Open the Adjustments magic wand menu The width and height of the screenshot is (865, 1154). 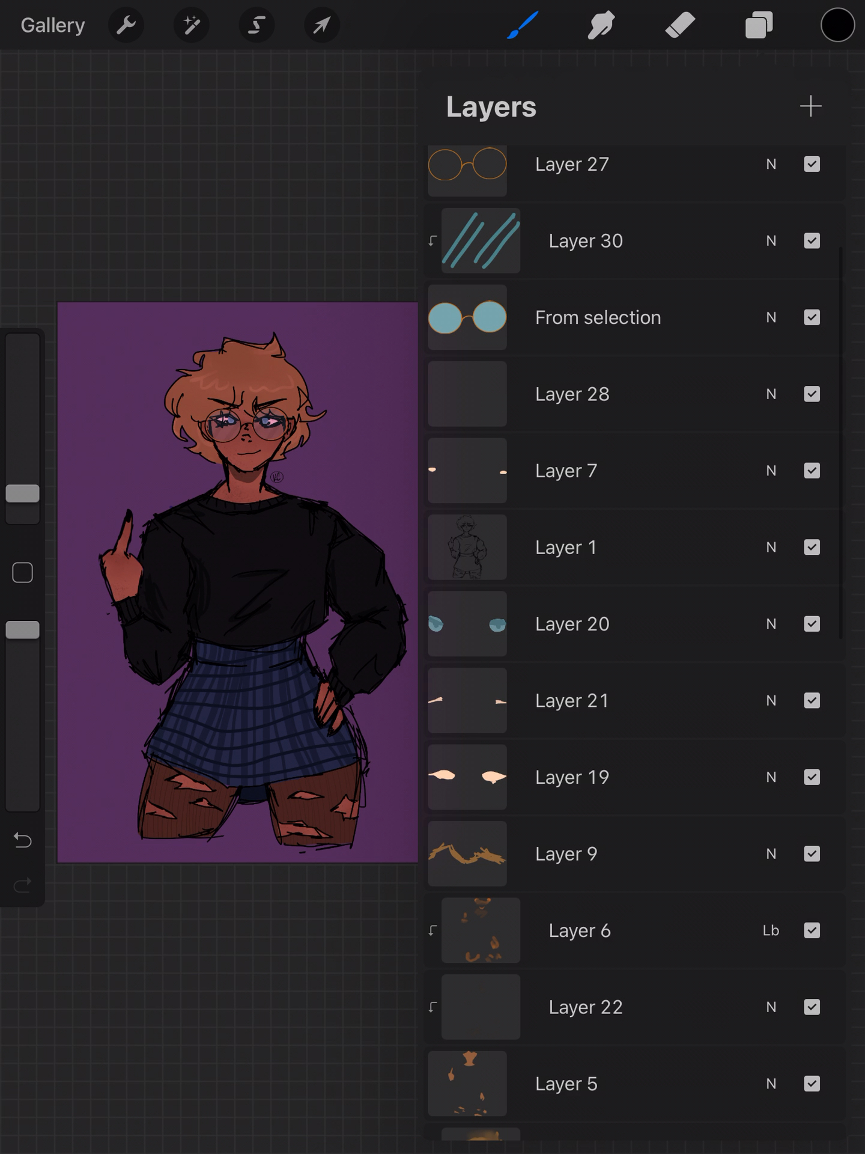(192, 25)
